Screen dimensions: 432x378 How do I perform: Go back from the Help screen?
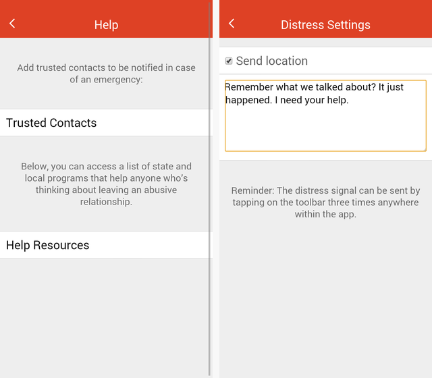12,24
